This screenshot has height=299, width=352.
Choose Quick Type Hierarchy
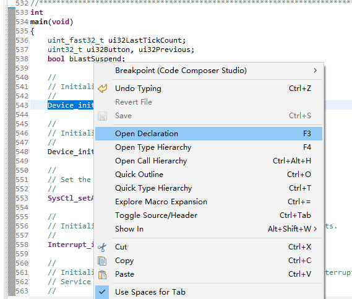(208, 188)
